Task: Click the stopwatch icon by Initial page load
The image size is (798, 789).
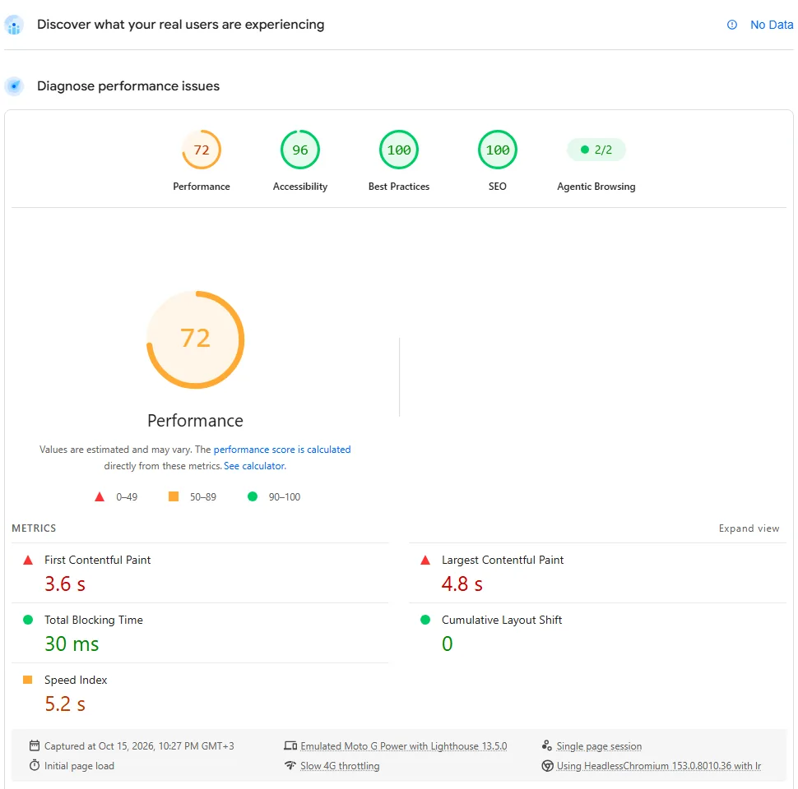Action: pos(35,765)
